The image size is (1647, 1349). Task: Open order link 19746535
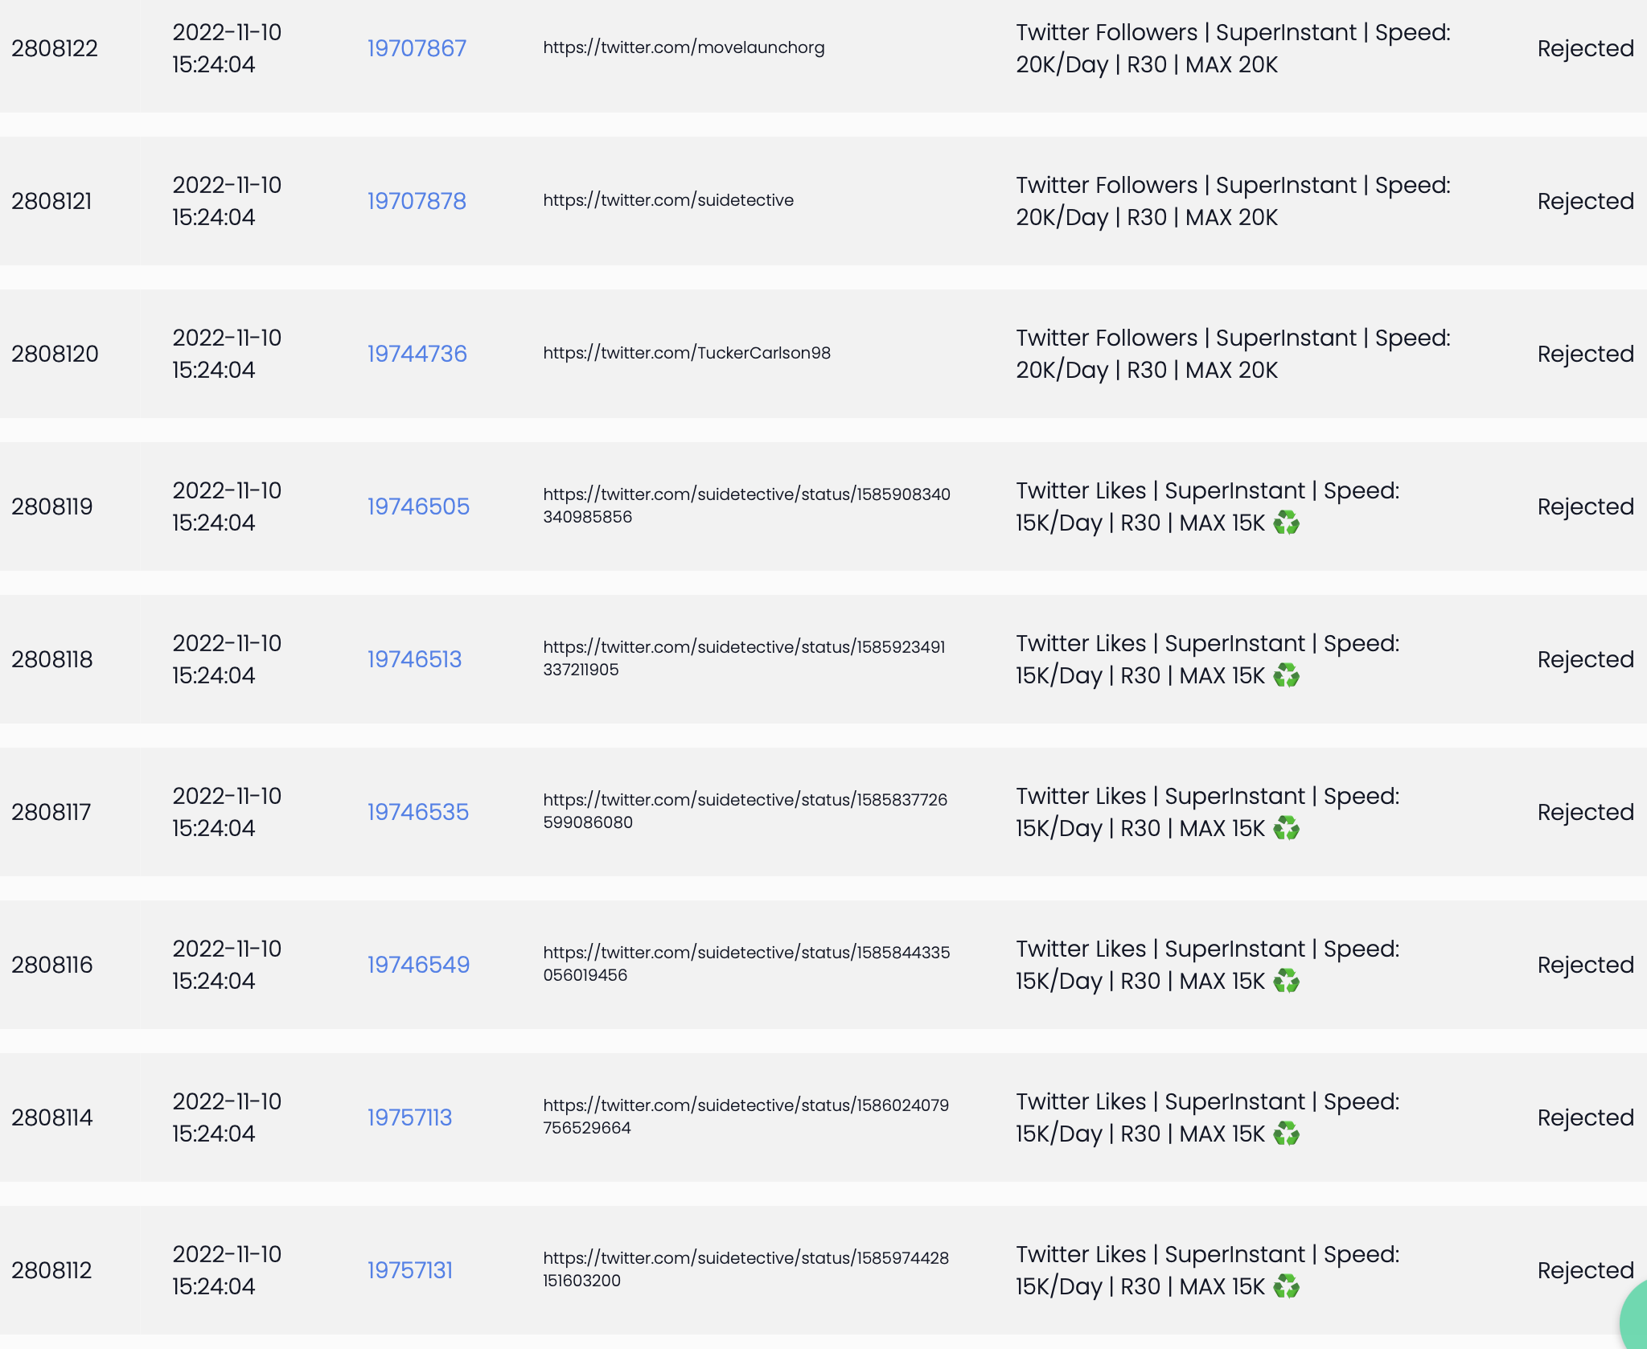tap(417, 812)
